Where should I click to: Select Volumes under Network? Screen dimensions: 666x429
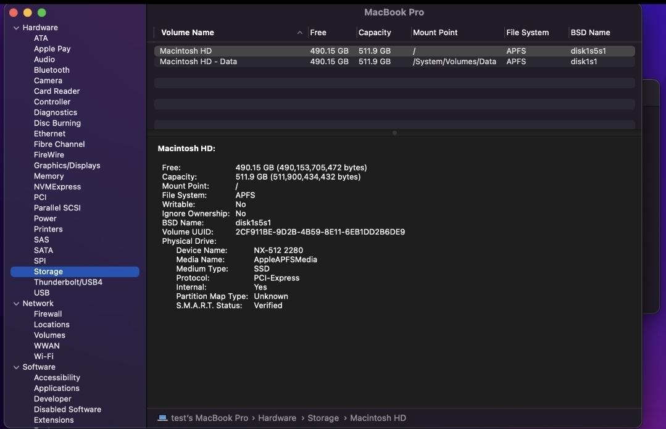pyautogui.click(x=49, y=336)
